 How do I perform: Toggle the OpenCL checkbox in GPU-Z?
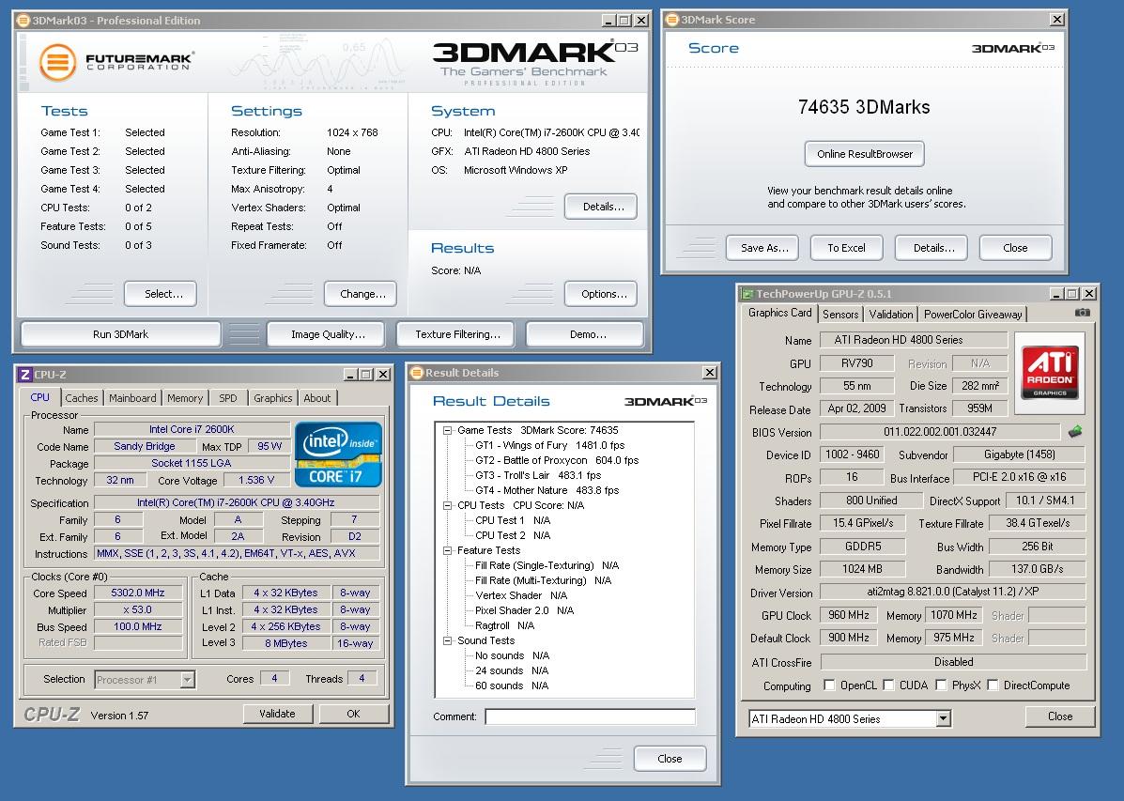[x=829, y=685]
